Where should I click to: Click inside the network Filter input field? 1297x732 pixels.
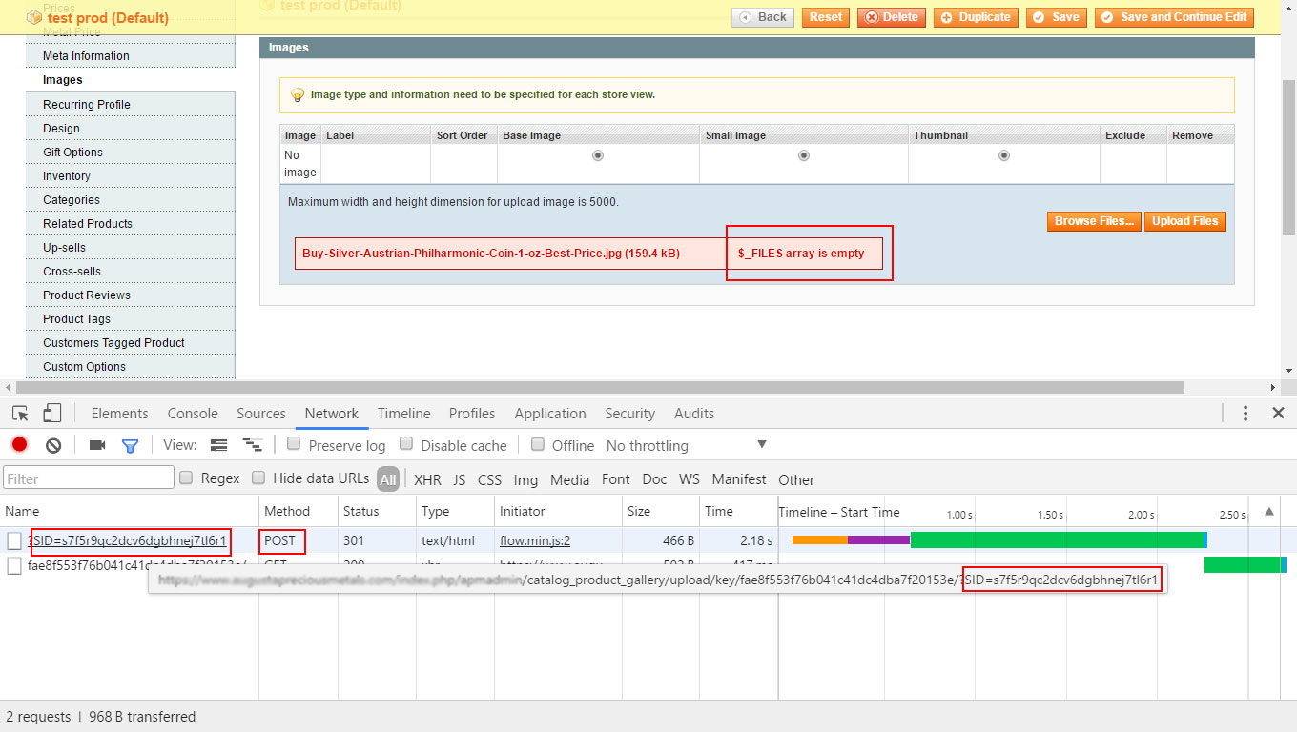(88, 477)
